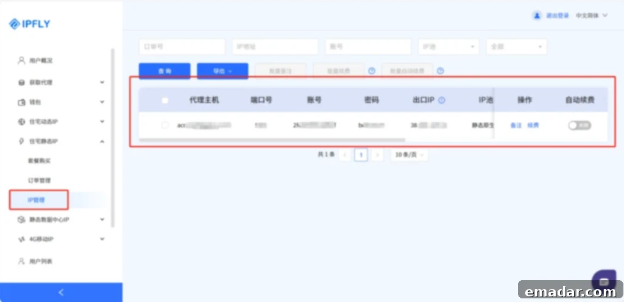Open the 全部 dropdown filter
Viewport: 624px width, 302px height.
pyautogui.click(x=517, y=46)
